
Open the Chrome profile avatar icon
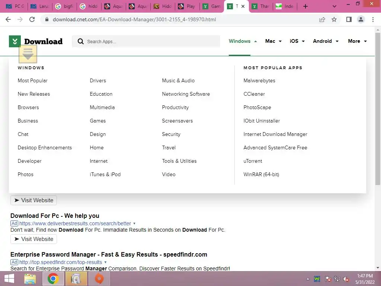tap(361, 19)
